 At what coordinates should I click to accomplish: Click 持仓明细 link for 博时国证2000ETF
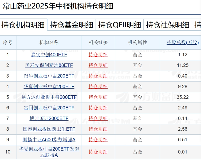click(98, 118)
